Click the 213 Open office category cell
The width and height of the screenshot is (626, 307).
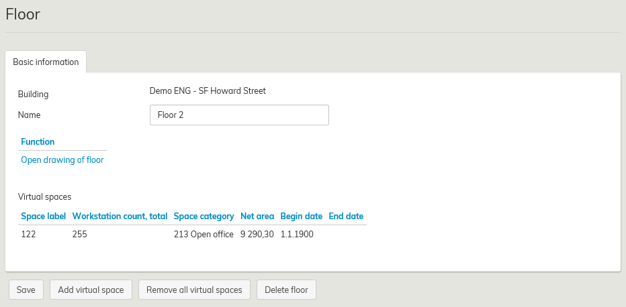click(x=204, y=235)
